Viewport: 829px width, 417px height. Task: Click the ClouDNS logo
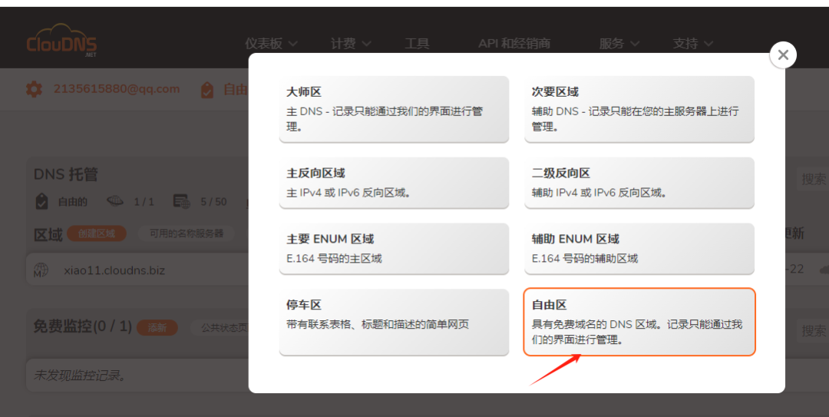(61, 40)
